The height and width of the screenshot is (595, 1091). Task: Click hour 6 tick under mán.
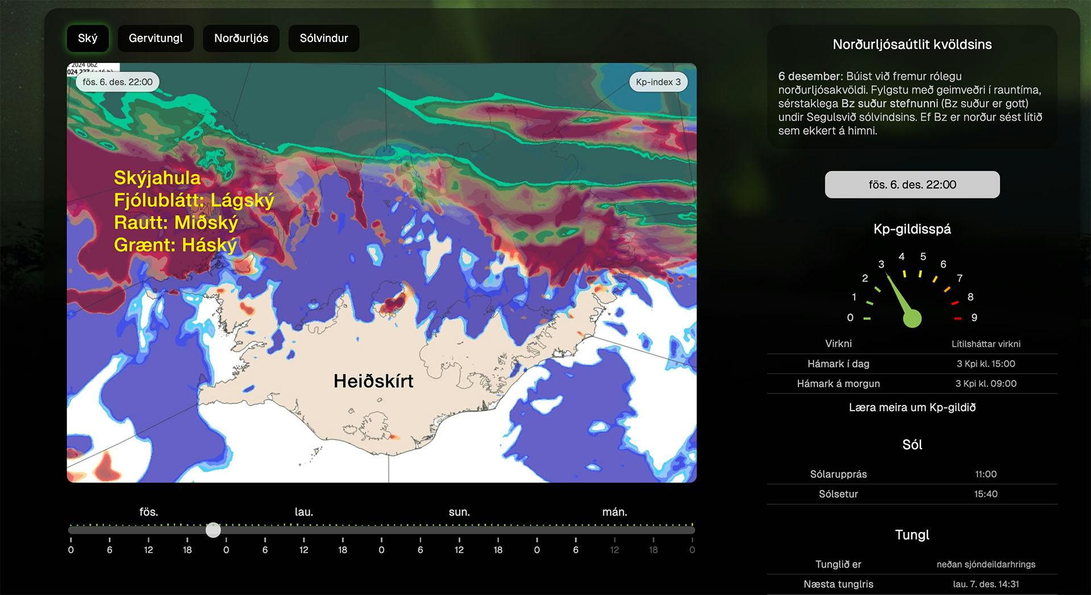pos(576,549)
